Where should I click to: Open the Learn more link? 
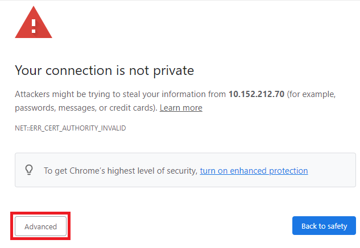pos(181,108)
